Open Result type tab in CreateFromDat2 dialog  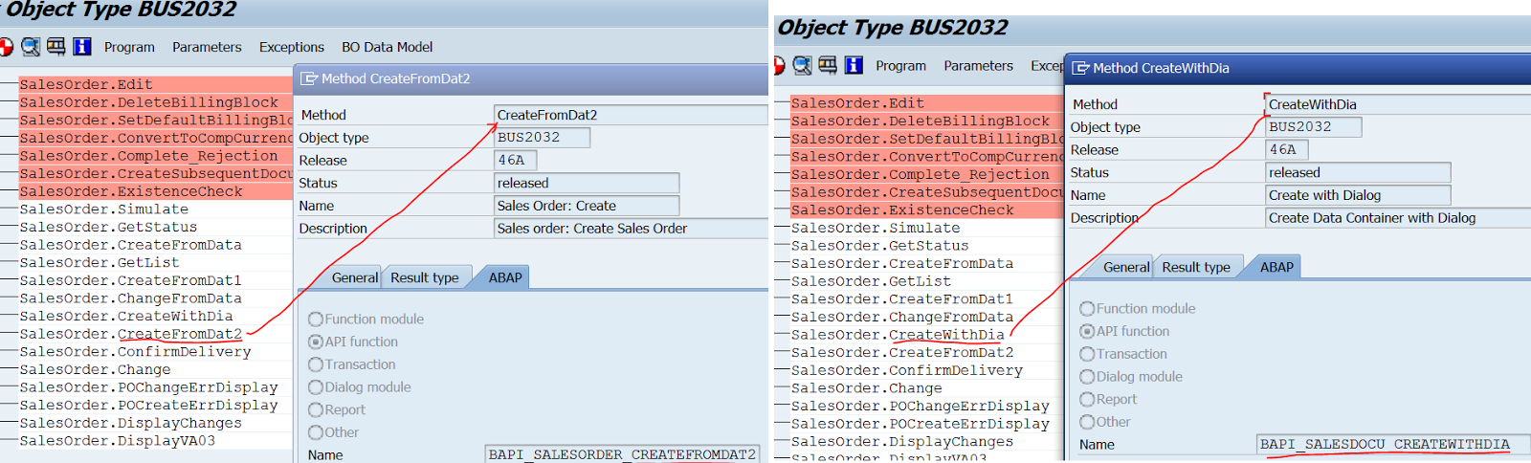pos(425,277)
